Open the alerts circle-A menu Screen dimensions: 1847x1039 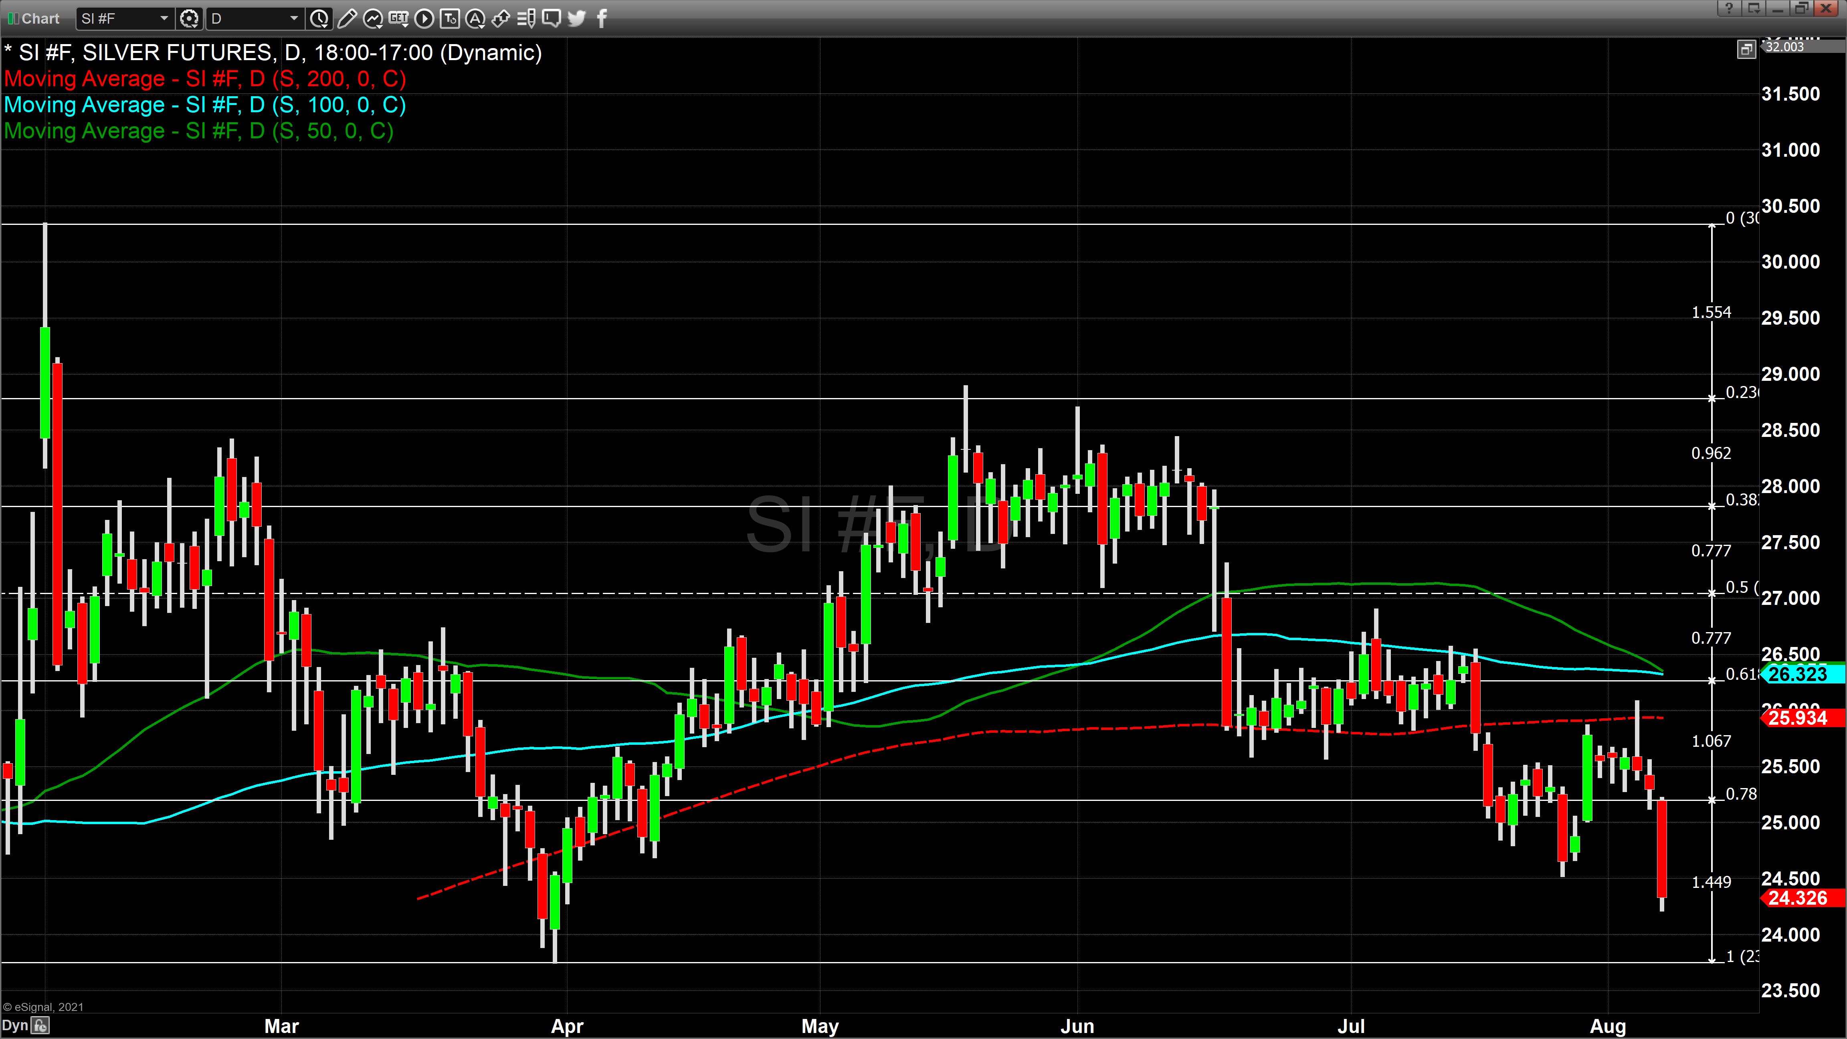(x=475, y=19)
